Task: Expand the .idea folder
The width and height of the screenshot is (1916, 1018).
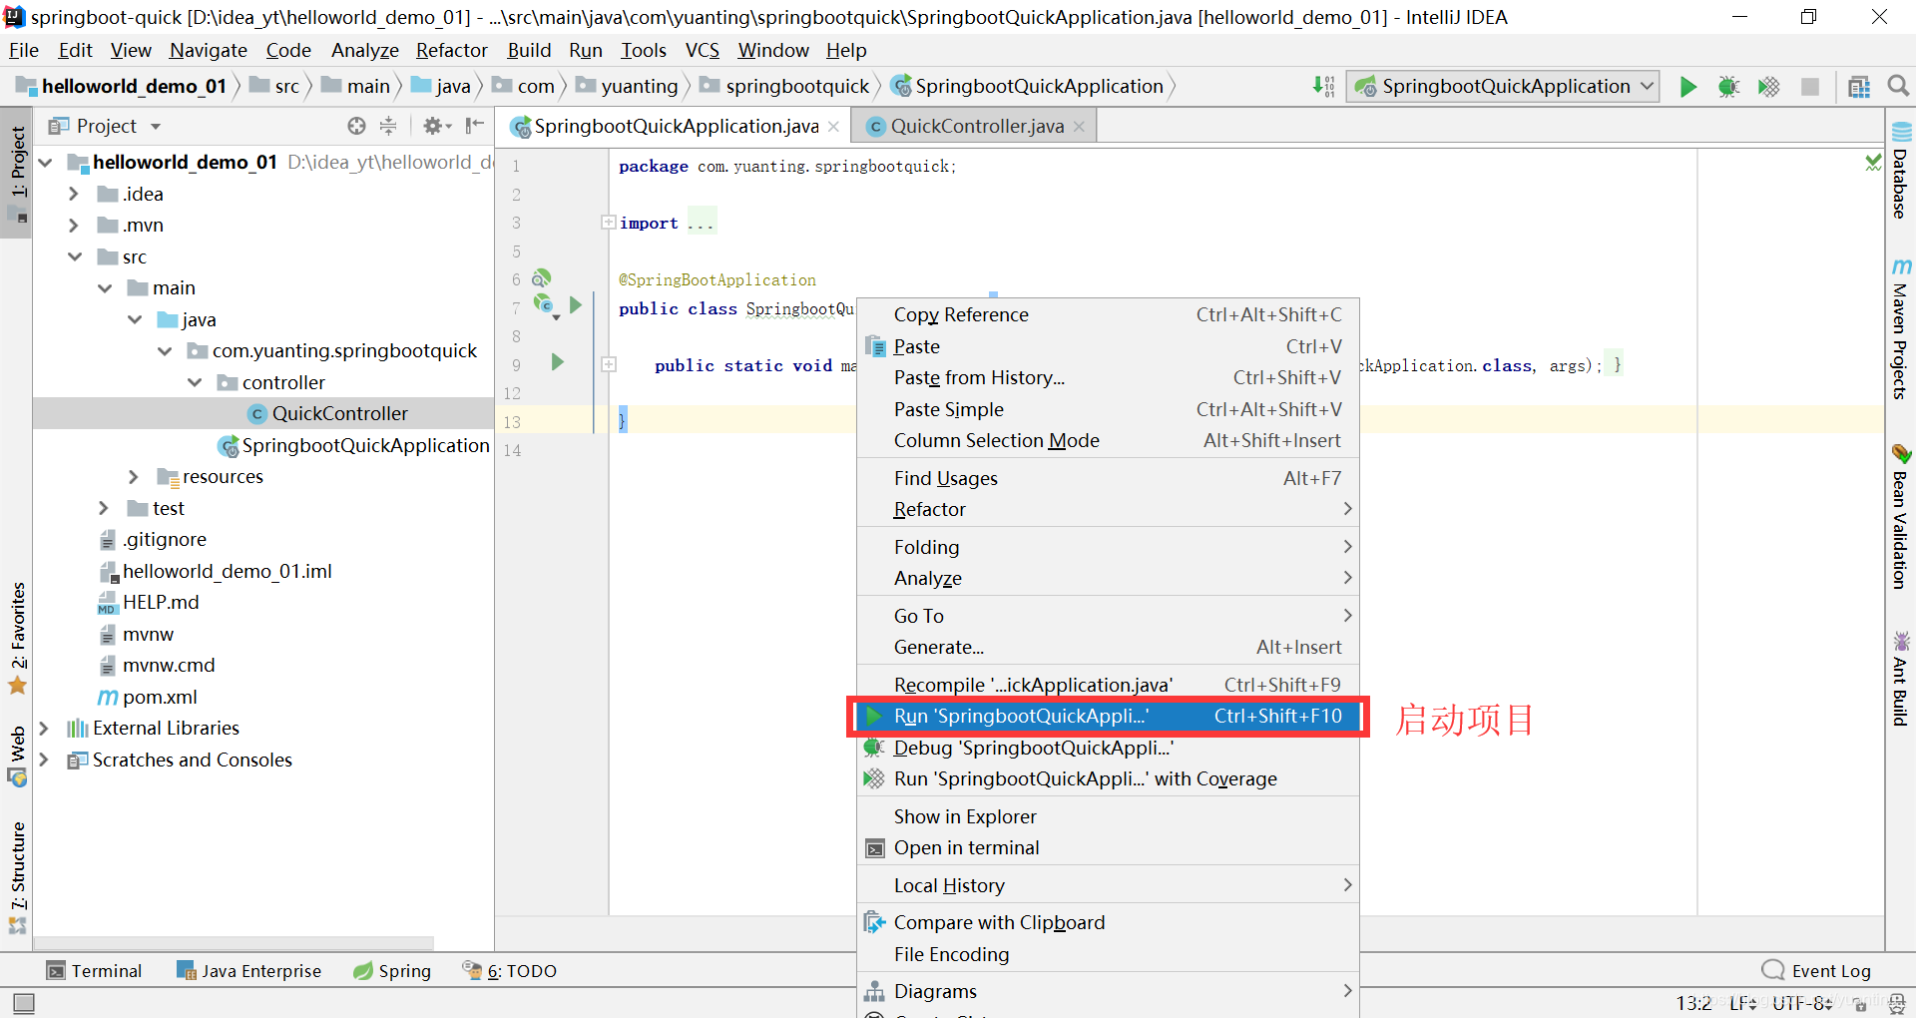Action: 73,194
